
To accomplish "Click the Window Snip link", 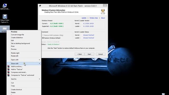I will [x=93, y=18].
